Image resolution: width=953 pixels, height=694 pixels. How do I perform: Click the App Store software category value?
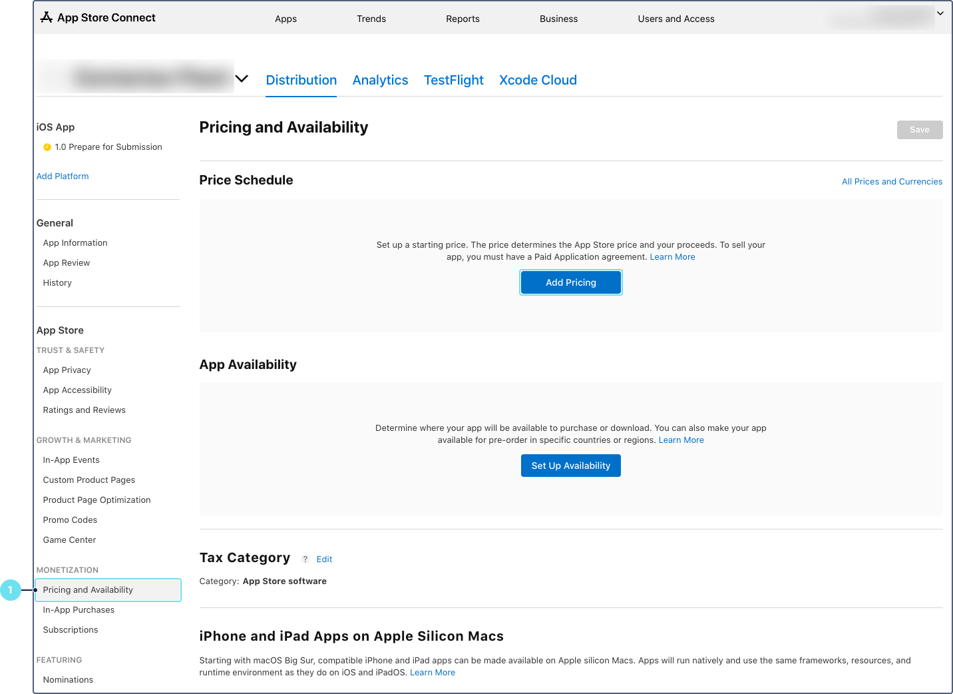click(x=285, y=581)
